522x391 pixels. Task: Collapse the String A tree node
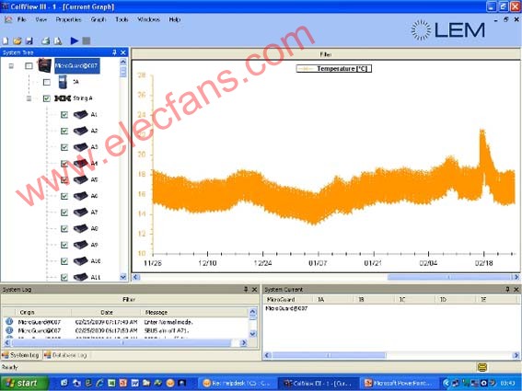point(29,98)
